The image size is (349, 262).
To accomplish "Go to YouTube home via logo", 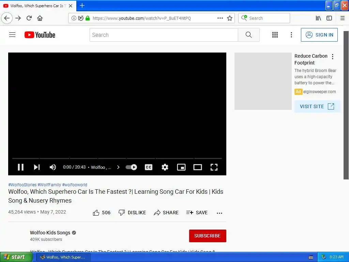I will (x=40, y=35).
